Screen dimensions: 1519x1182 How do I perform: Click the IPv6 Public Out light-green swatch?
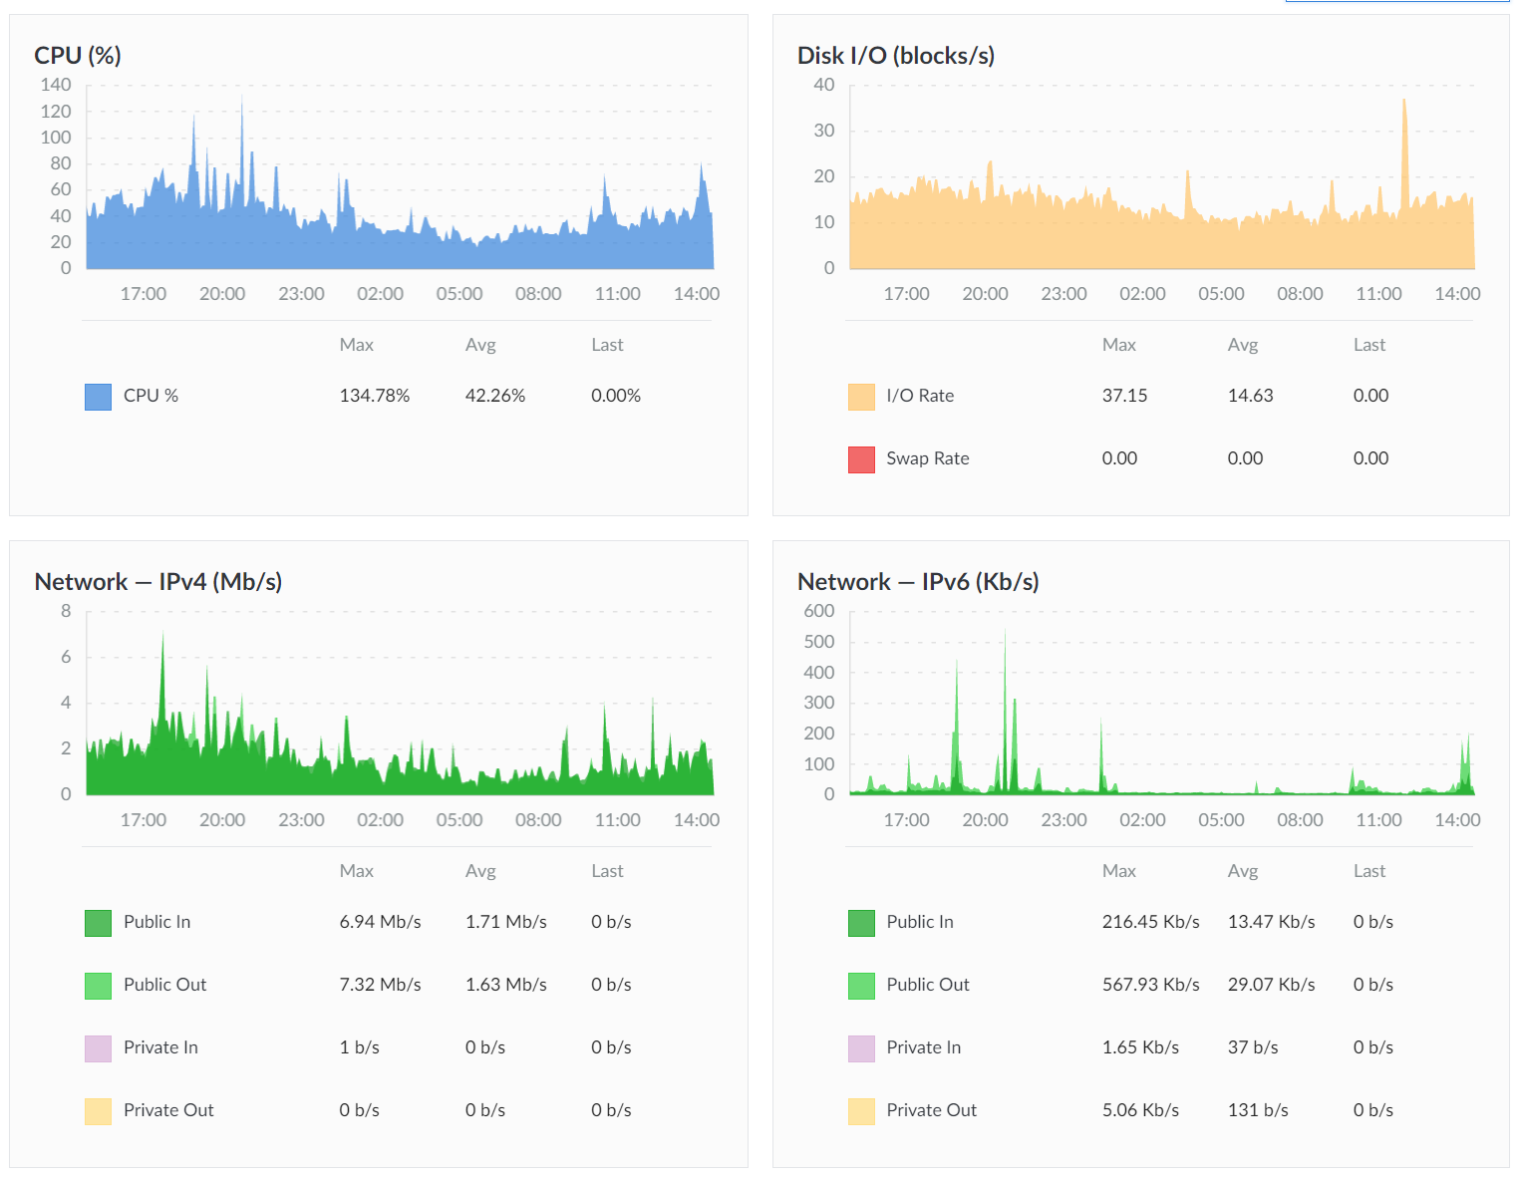tap(861, 986)
